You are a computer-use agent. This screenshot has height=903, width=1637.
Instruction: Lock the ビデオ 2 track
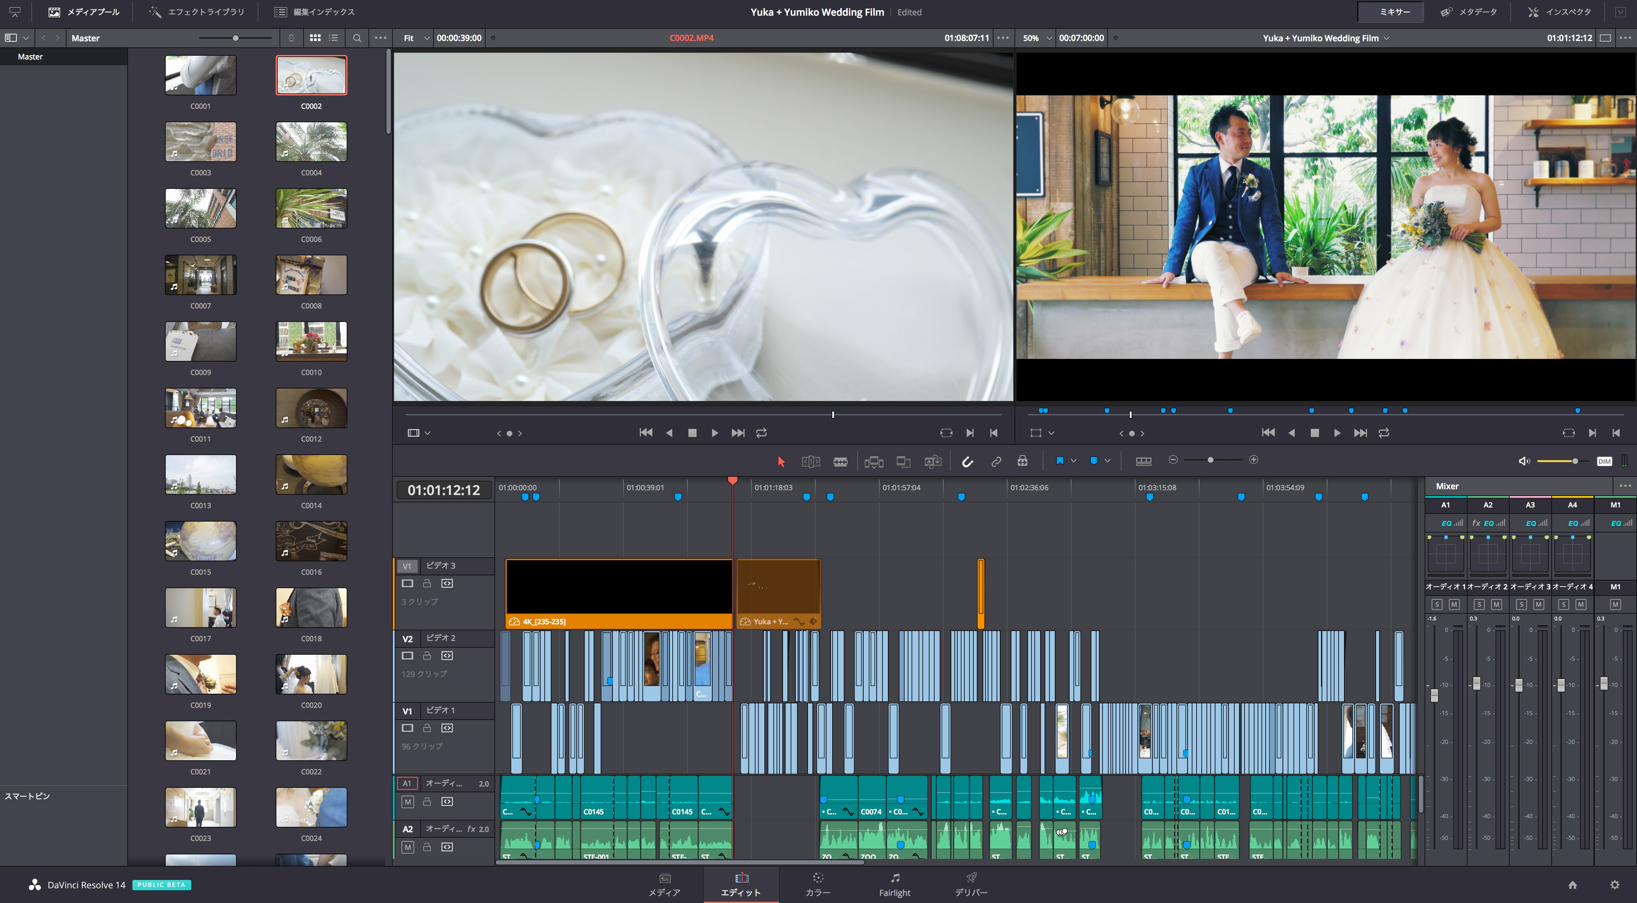pos(427,656)
